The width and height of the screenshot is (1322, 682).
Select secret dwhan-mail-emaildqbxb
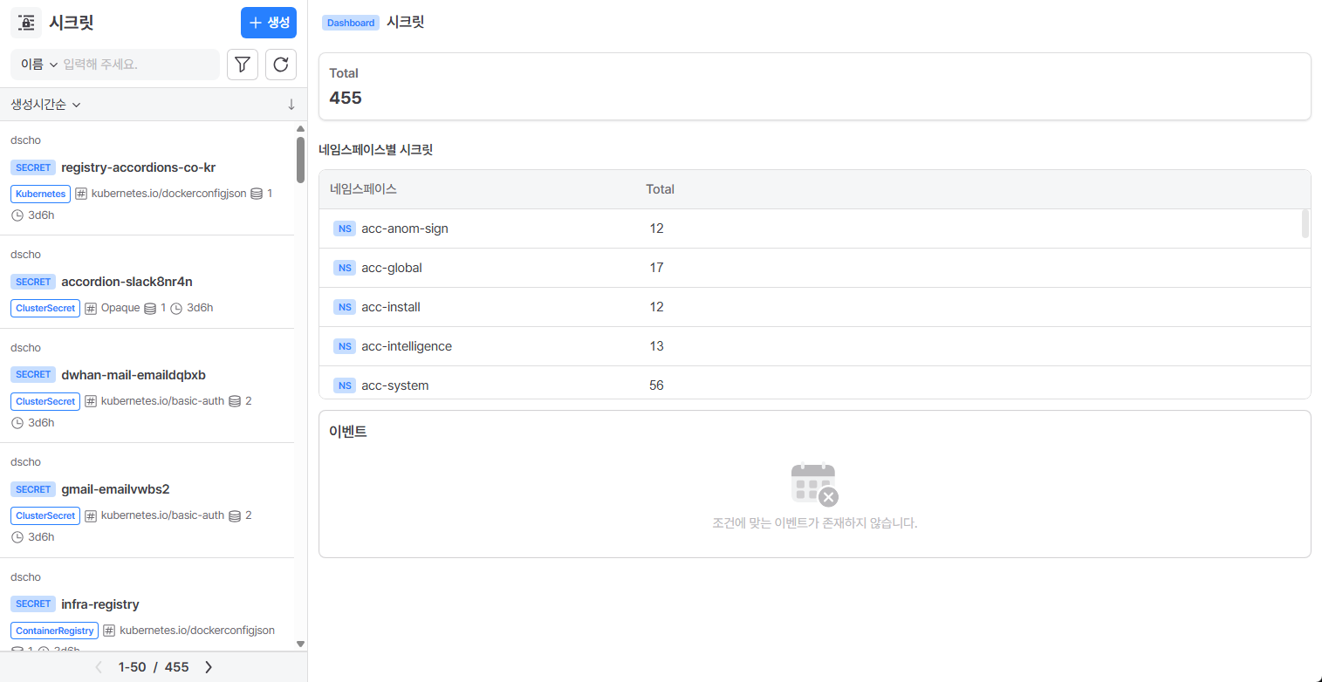pyautogui.click(x=134, y=375)
